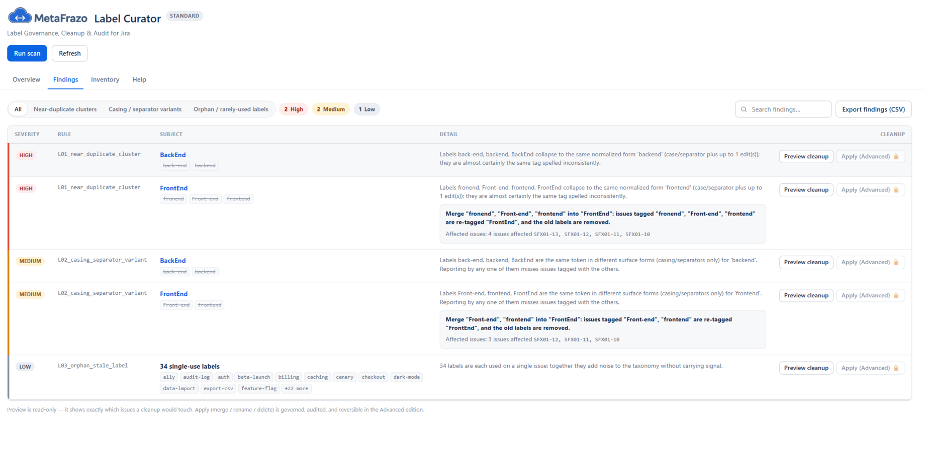Start a new scan with Run scan
The image size is (925, 452).
27,53
